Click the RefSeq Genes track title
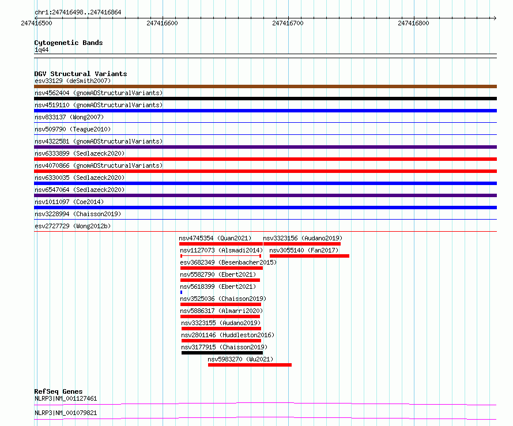Screen dimensions: 513x426 pos(58,391)
